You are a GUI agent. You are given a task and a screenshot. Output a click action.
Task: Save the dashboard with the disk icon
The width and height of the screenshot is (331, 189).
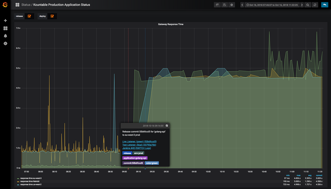tap(224, 5)
